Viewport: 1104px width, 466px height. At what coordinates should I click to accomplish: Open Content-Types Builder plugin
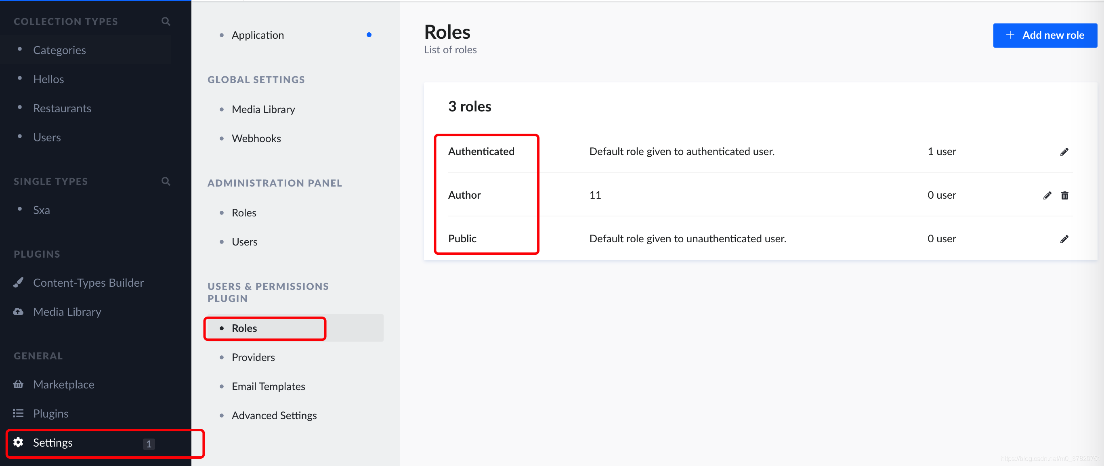click(x=88, y=283)
